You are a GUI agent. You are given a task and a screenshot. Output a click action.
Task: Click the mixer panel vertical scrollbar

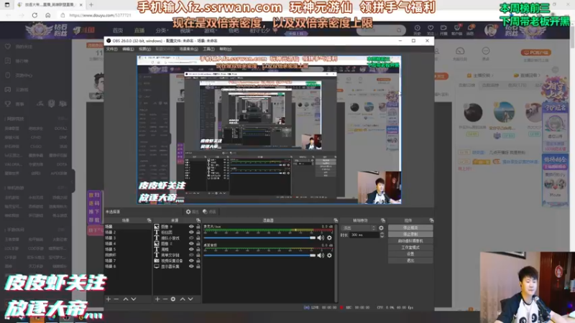point(336,262)
